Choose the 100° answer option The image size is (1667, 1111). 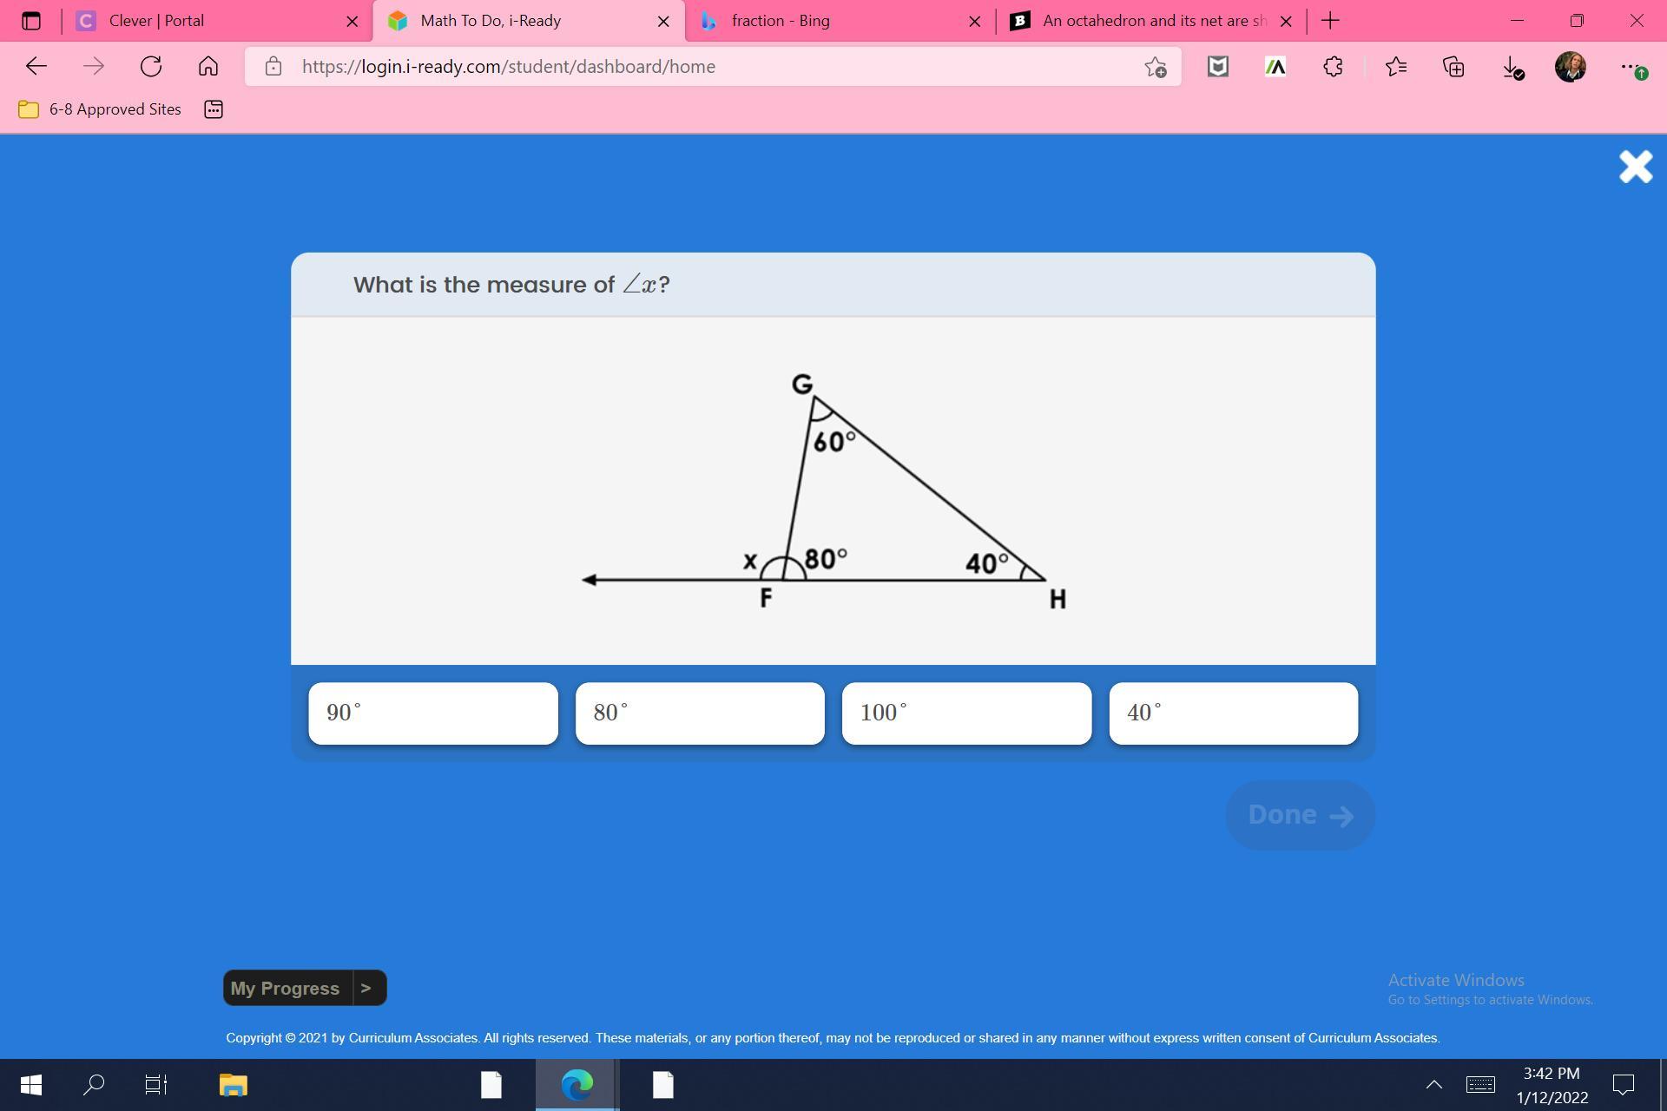pos(965,713)
